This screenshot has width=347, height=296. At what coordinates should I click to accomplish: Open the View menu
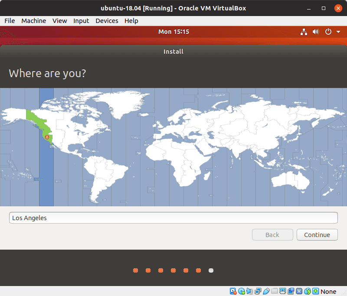tap(60, 21)
